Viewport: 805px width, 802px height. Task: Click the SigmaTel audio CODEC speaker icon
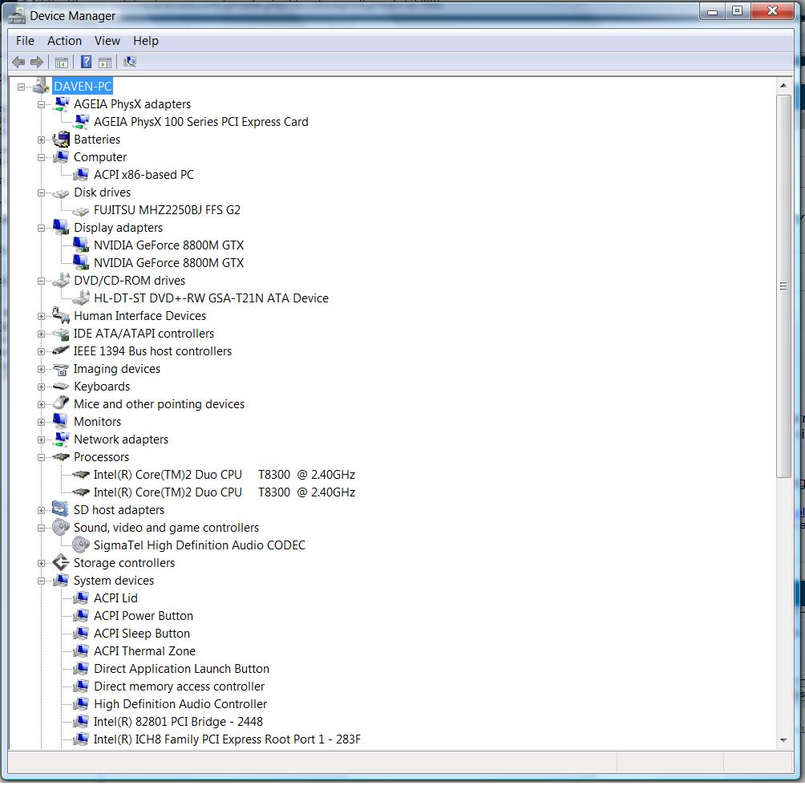(81, 545)
